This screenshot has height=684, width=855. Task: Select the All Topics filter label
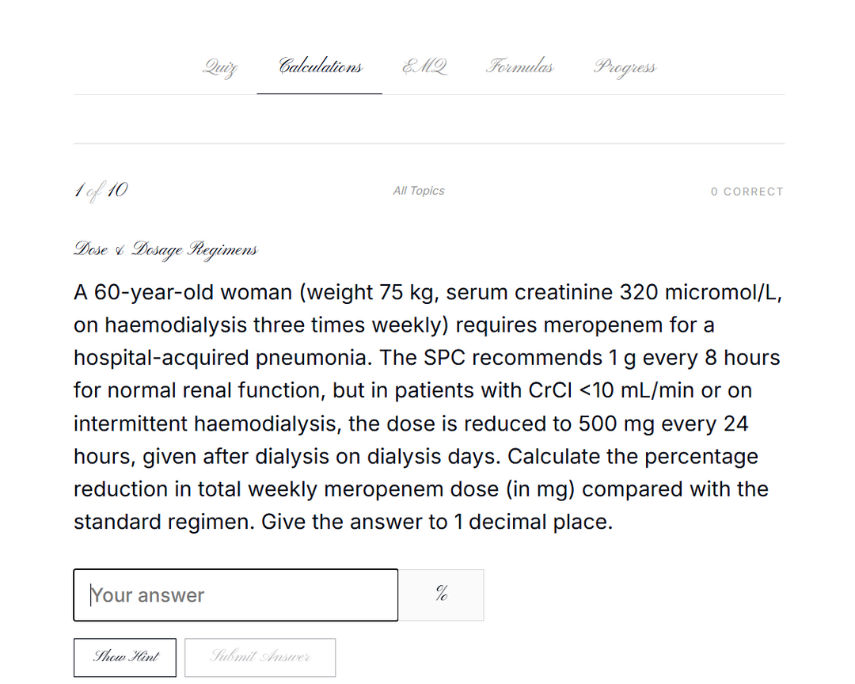(x=419, y=191)
